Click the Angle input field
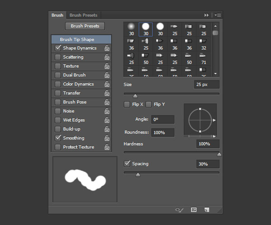 (x=163, y=120)
